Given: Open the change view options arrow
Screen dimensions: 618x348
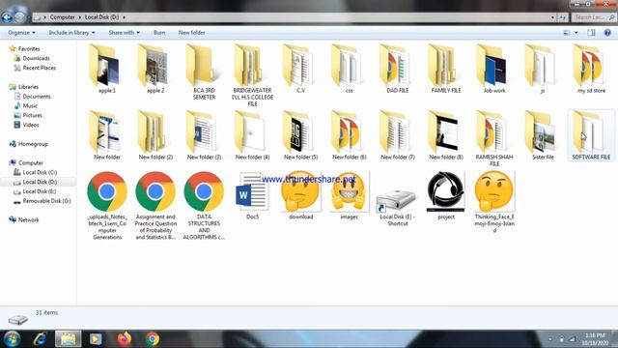Looking at the screenshot, I should (x=576, y=33).
